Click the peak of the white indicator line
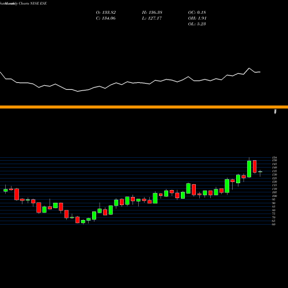 coord(249,68)
